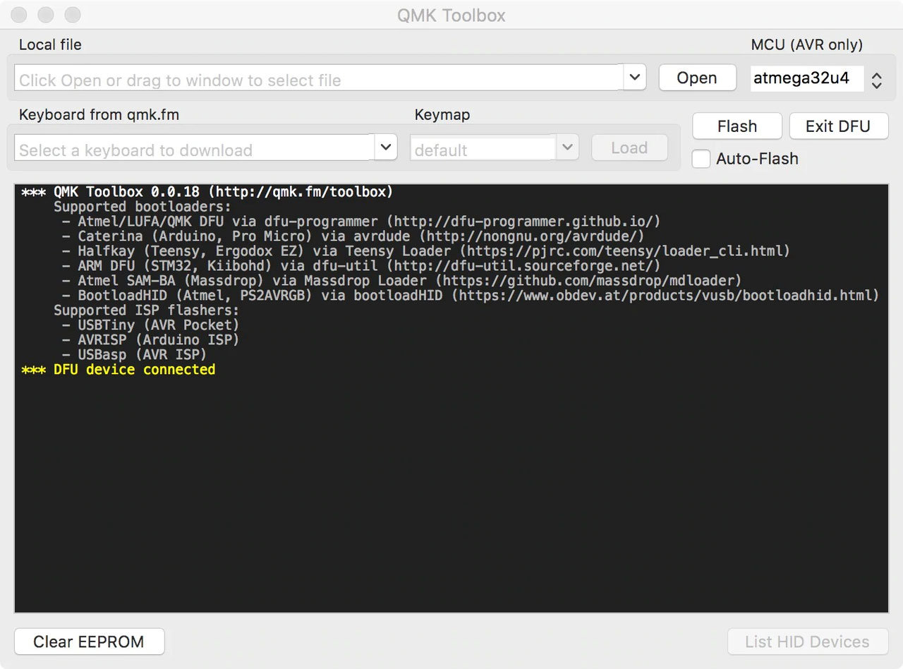Enable the Auto-Flash checkbox
Screen dimensions: 903x669
(x=701, y=159)
